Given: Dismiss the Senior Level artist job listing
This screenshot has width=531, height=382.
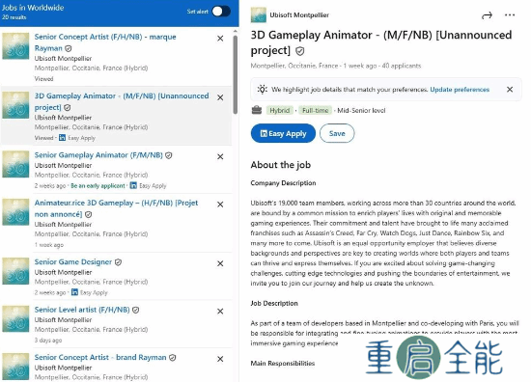Looking at the screenshot, I should tap(220, 312).
